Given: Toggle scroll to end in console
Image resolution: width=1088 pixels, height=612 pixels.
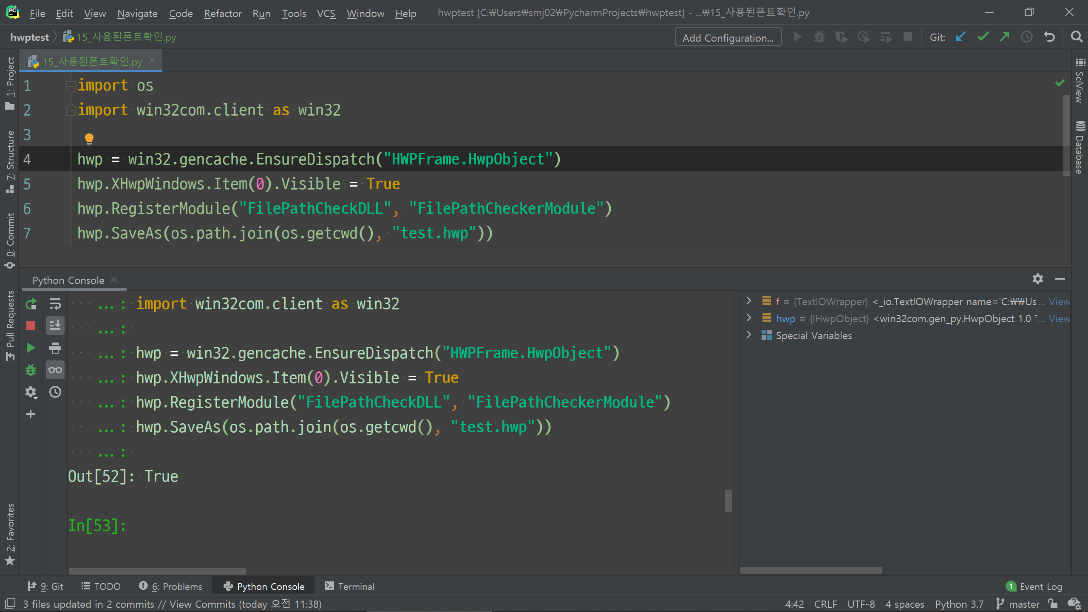Looking at the screenshot, I should tap(55, 326).
